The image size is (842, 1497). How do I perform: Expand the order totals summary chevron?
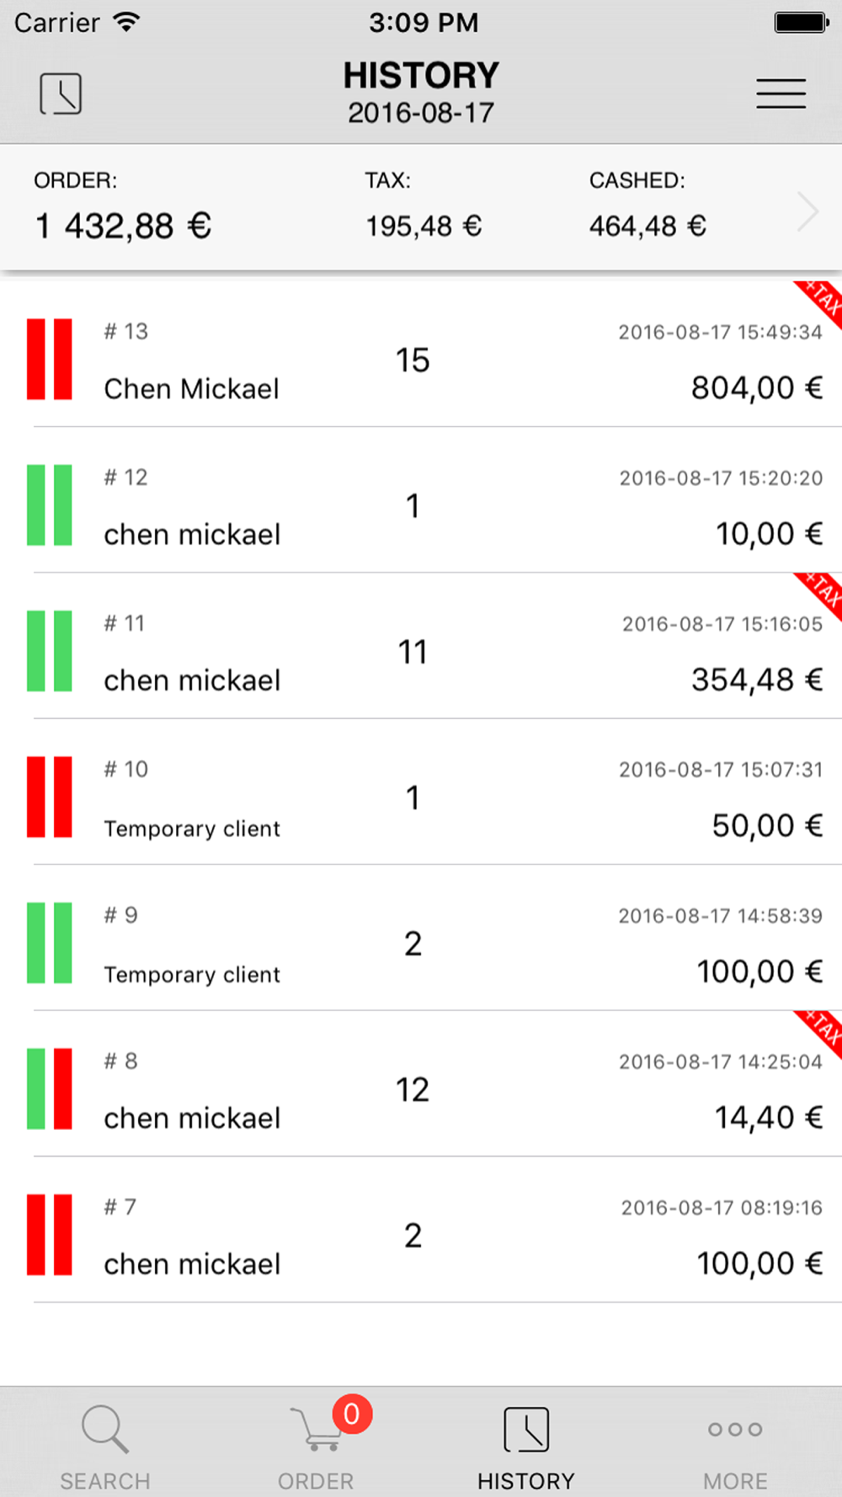click(x=807, y=210)
